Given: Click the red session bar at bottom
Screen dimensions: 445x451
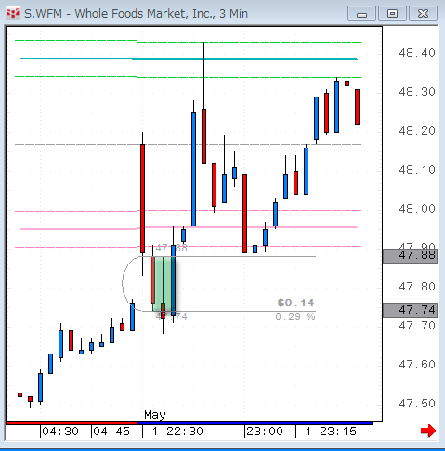Looking at the screenshot, I should coord(72,423).
